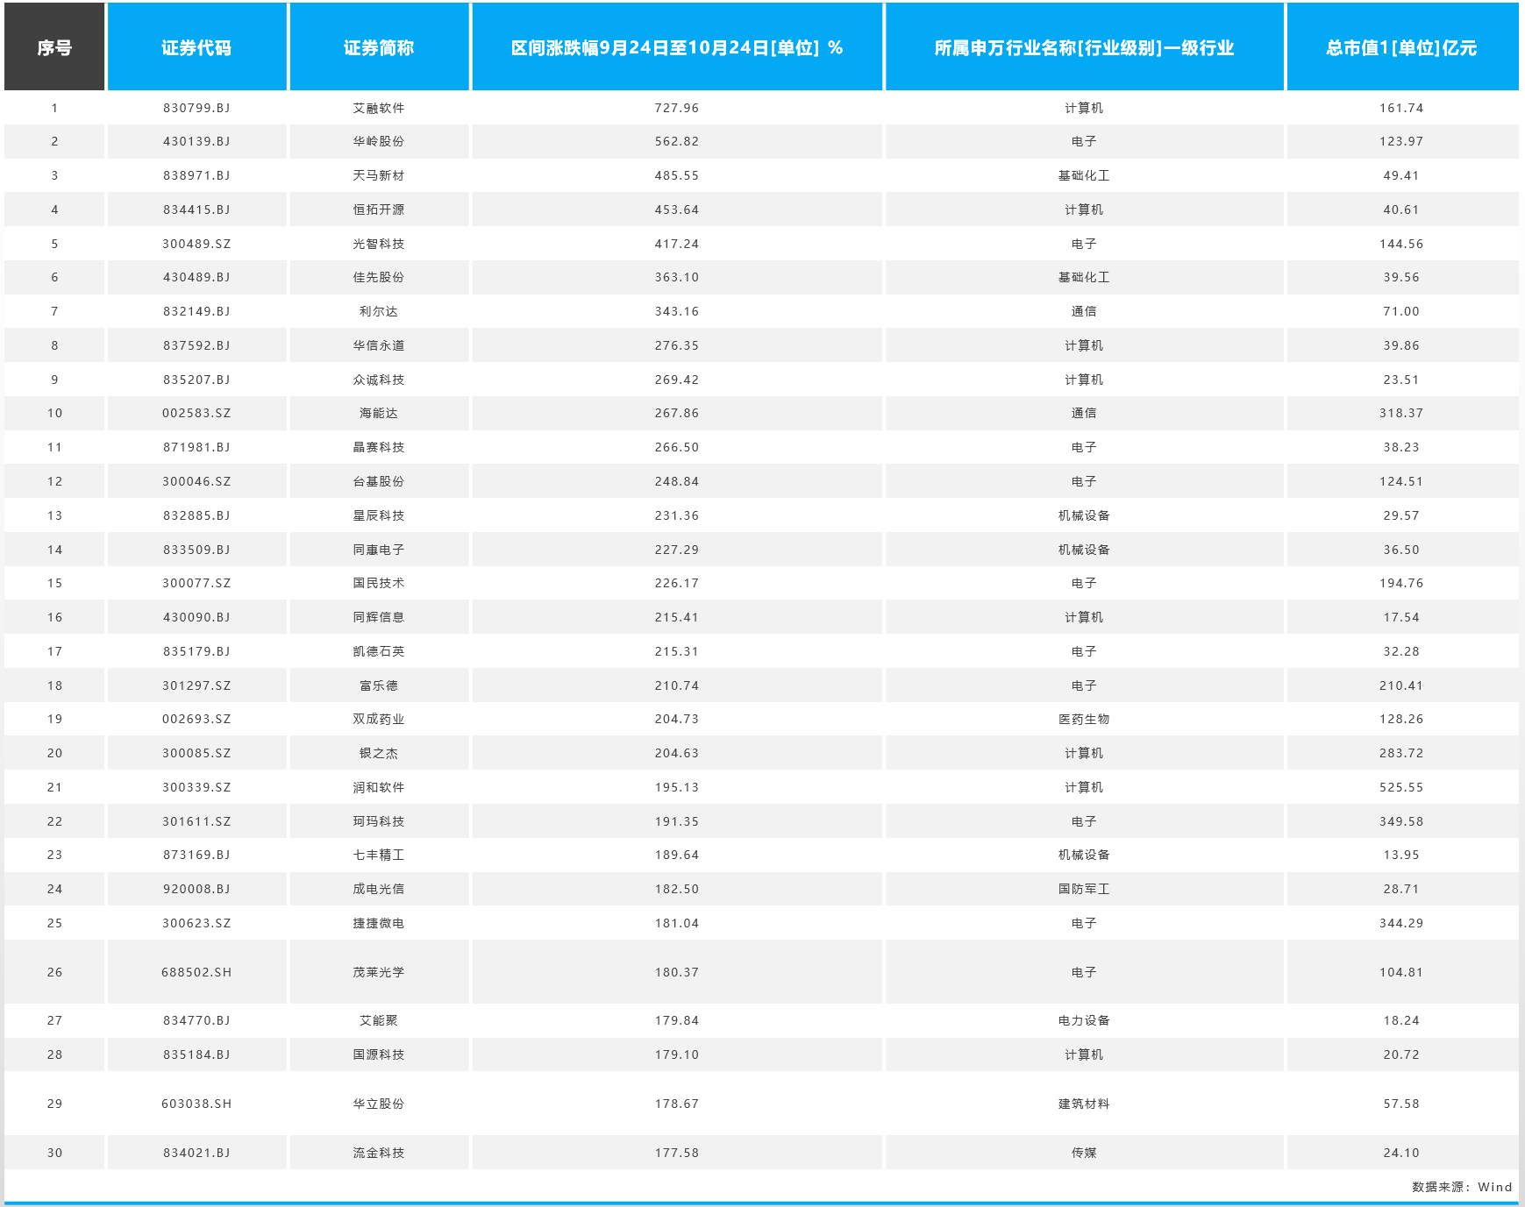Viewport: 1525px width, 1207px height.
Task: Select the name cell 国民技术
Action: click(x=379, y=583)
